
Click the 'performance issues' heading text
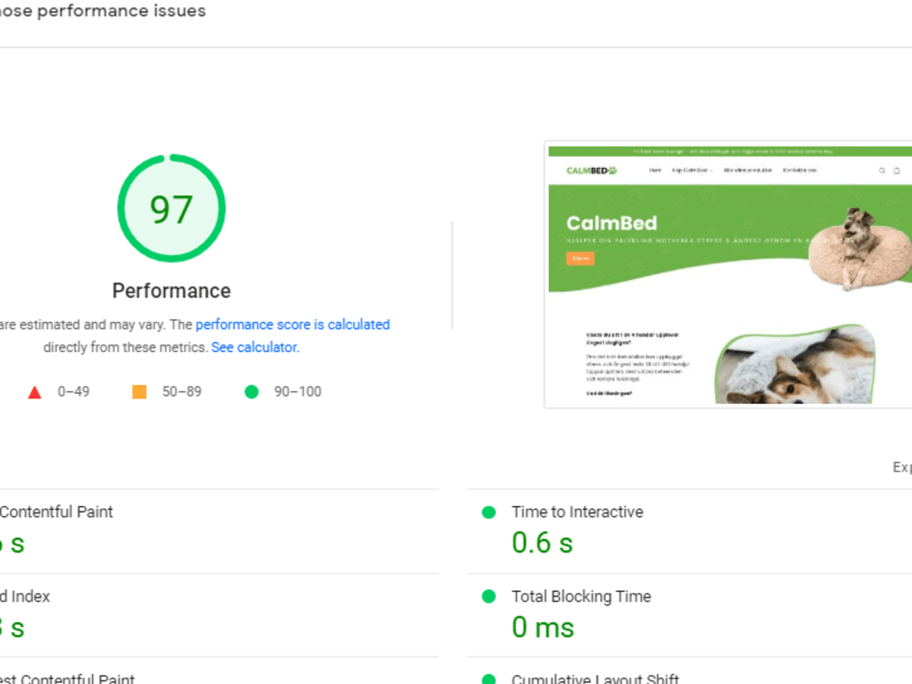tap(121, 10)
